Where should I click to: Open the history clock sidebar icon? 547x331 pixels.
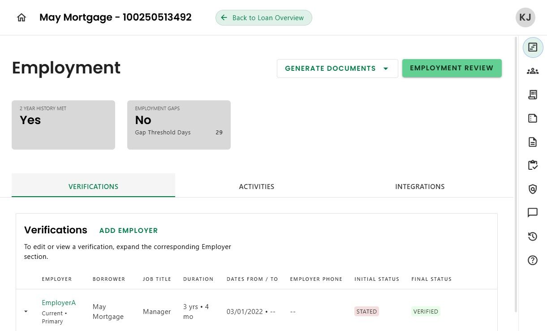point(533,236)
